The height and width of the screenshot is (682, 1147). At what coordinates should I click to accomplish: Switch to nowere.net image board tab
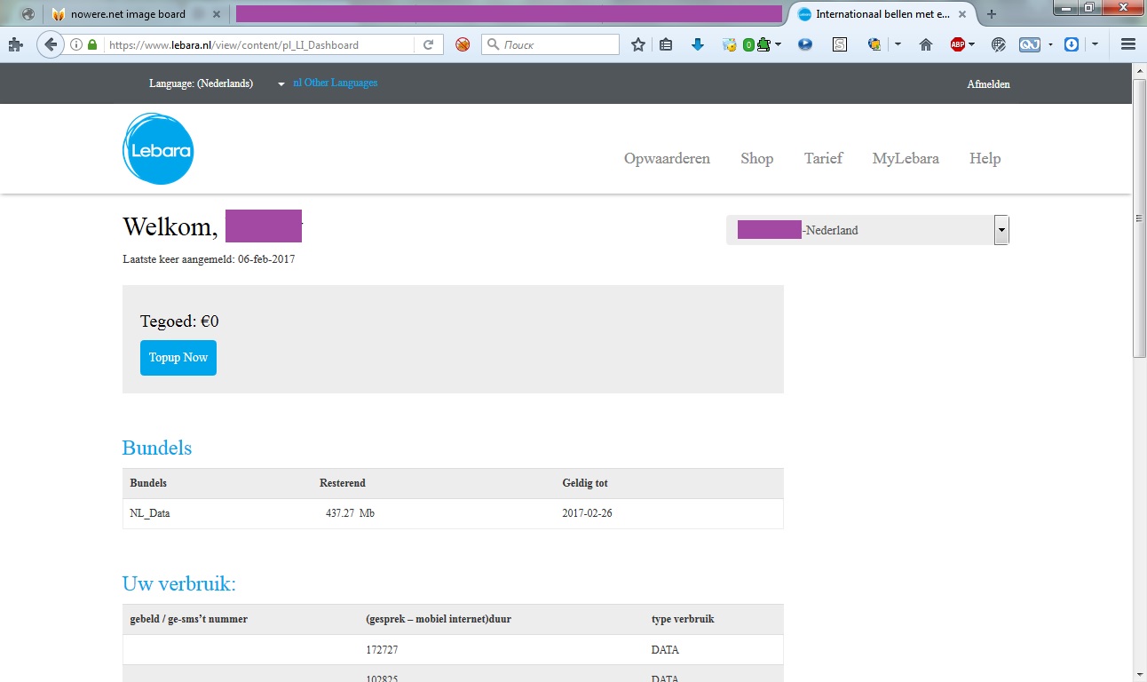click(x=128, y=14)
